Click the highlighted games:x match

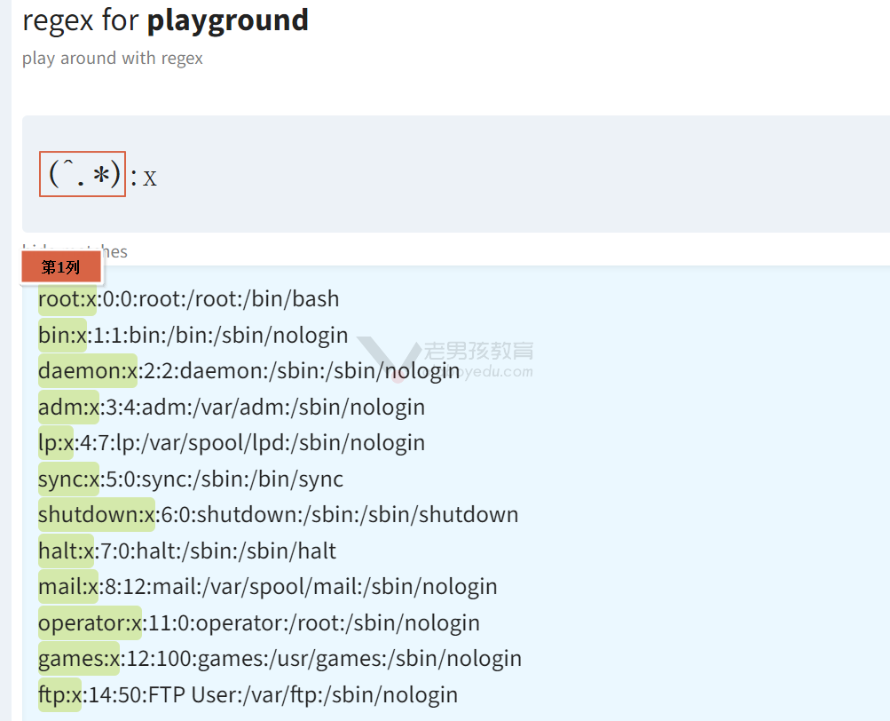tap(79, 659)
